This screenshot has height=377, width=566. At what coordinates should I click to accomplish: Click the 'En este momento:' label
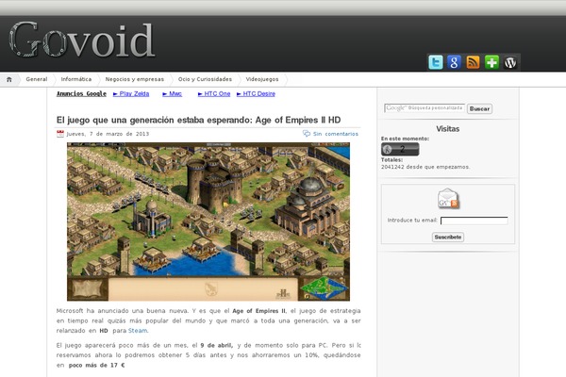(x=405, y=139)
